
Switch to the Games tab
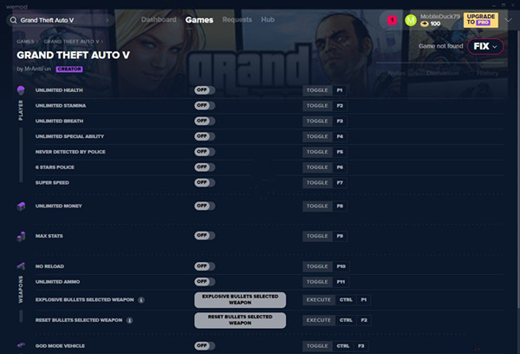[199, 20]
